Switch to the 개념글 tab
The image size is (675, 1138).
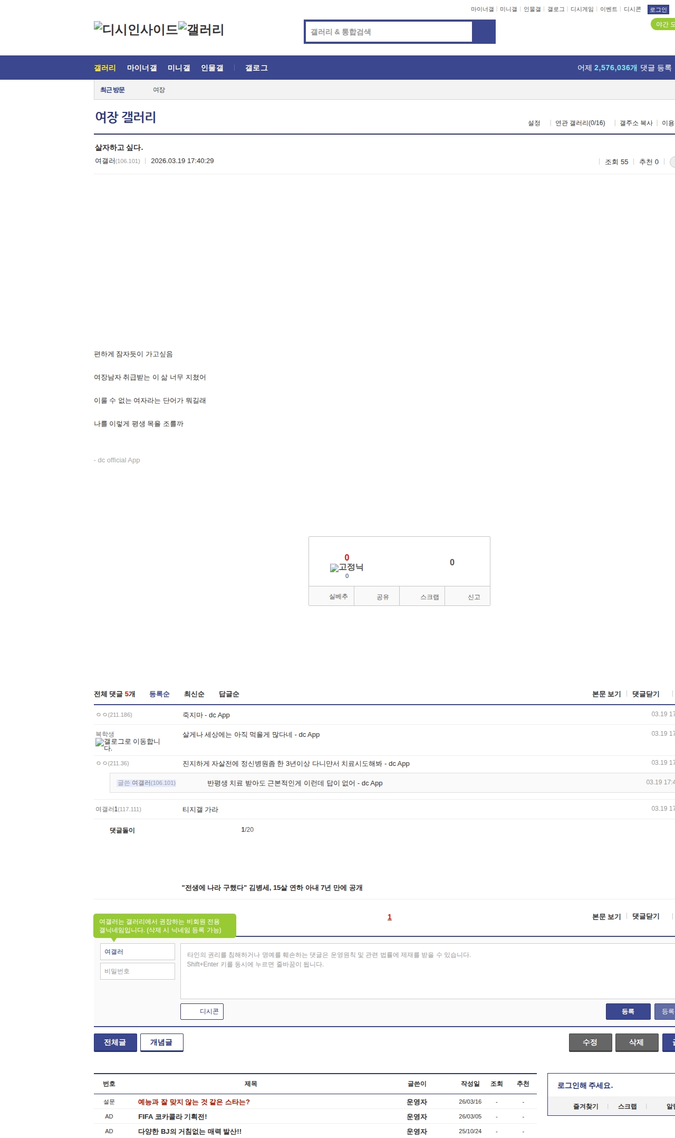[161, 1042]
